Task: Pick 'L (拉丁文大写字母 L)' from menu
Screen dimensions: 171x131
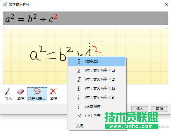Action: (x=97, y=88)
